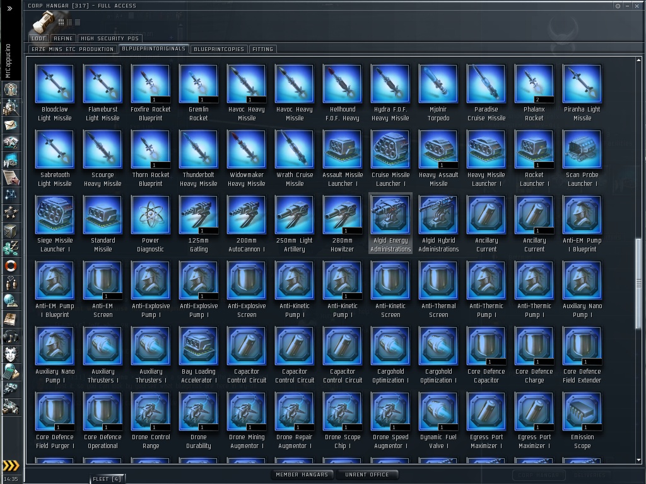646x484 pixels.
Task: Open People & Places search icon
Action: (11, 107)
